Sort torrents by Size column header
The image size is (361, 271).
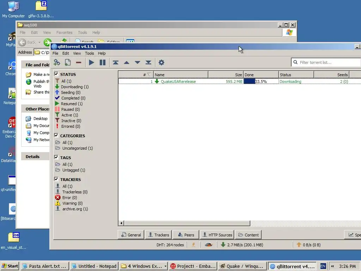click(x=226, y=75)
